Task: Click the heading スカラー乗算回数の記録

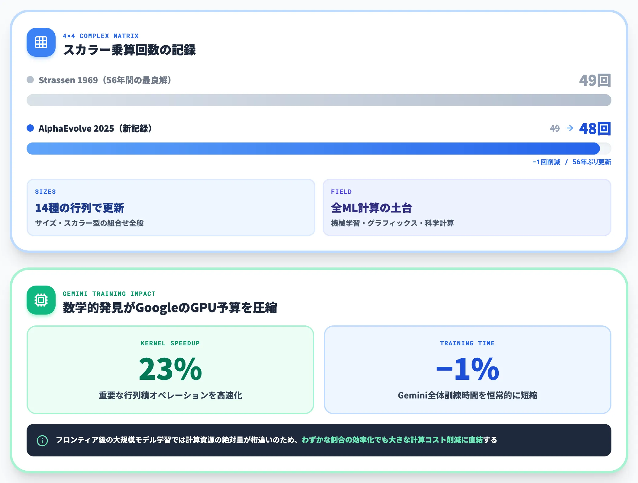Action: coord(130,50)
